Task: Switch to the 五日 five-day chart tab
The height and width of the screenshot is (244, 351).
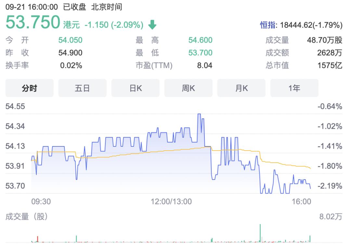Action: click(x=82, y=88)
